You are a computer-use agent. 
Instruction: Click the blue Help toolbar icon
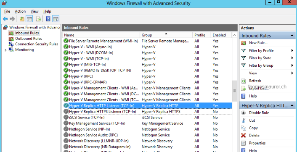[48, 19]
